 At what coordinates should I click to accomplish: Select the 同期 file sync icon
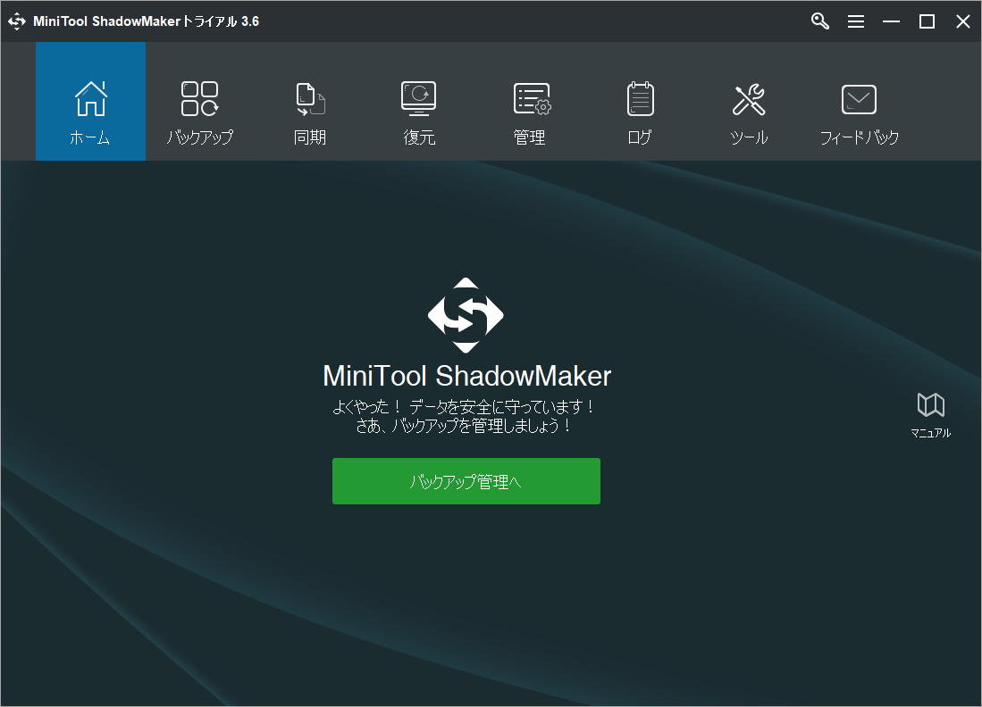[x=310, y=99]
